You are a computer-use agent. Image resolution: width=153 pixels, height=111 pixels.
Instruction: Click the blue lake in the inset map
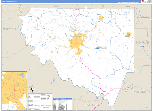point(22,75)
